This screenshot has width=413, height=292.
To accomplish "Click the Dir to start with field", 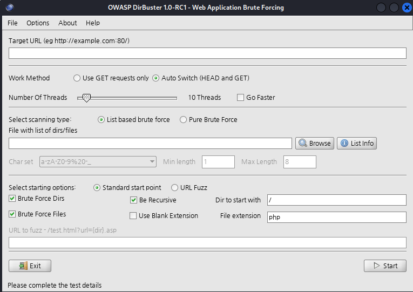I will 337,200.
